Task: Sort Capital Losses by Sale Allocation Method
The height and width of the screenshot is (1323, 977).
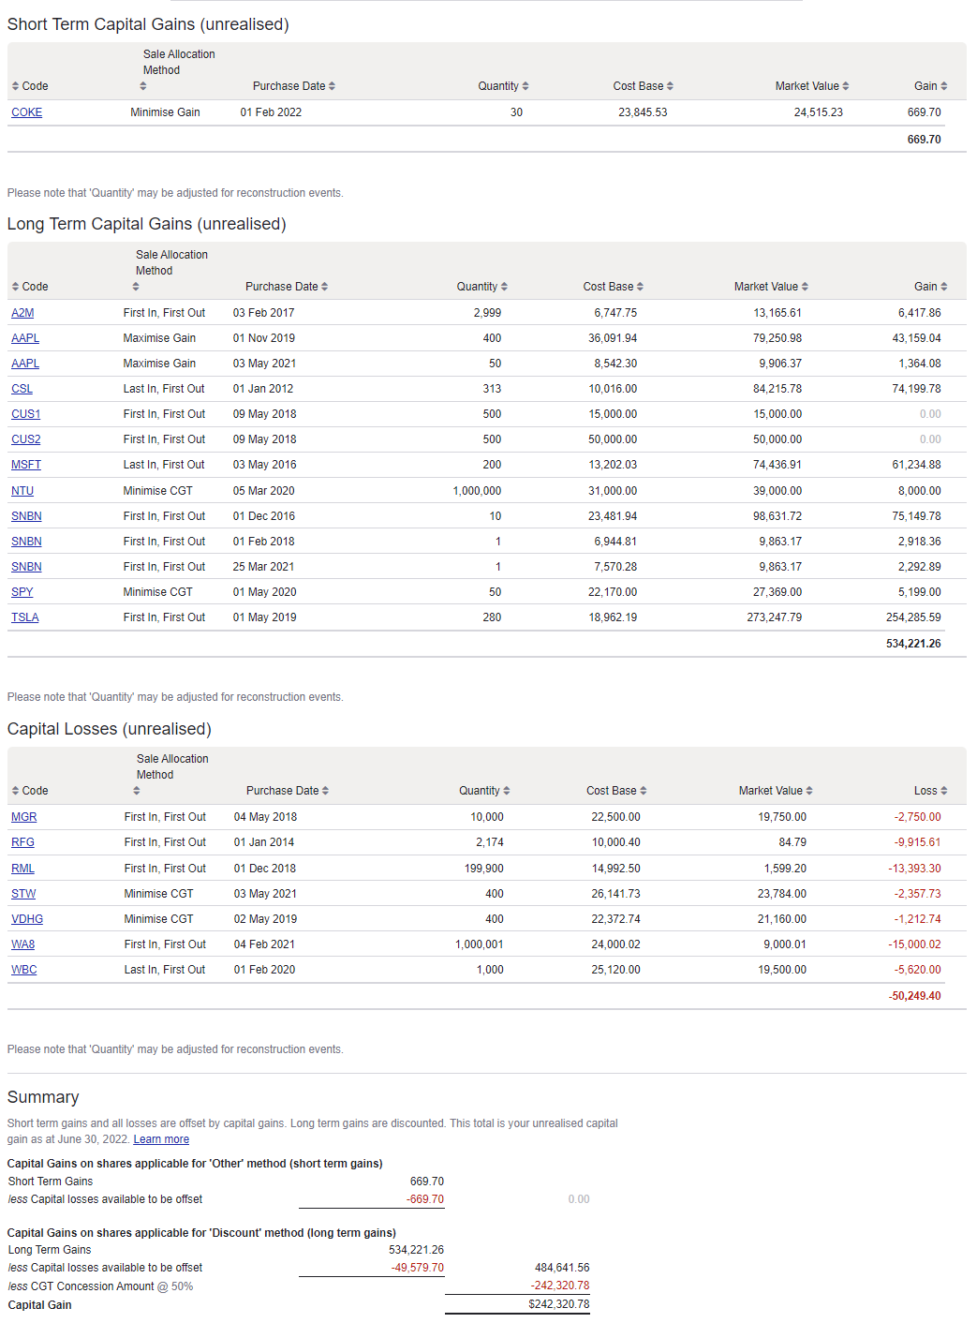Action: pyautogui.click(x=136, y=790)
